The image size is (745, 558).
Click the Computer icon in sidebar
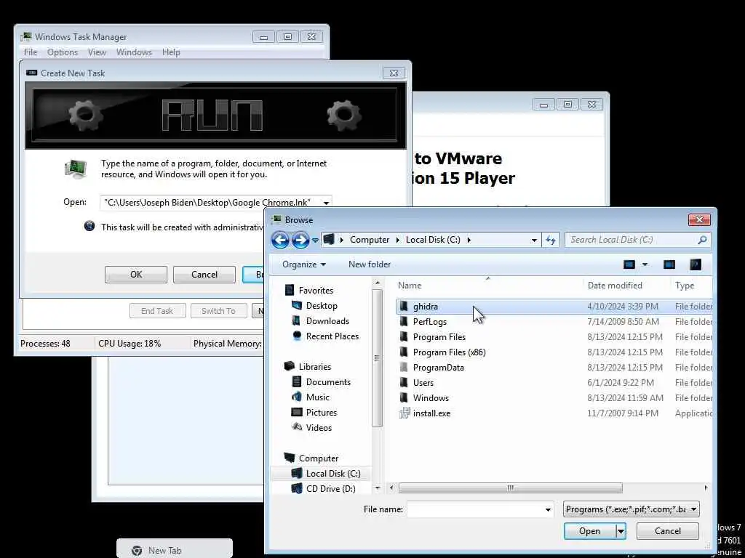(290, 458)
